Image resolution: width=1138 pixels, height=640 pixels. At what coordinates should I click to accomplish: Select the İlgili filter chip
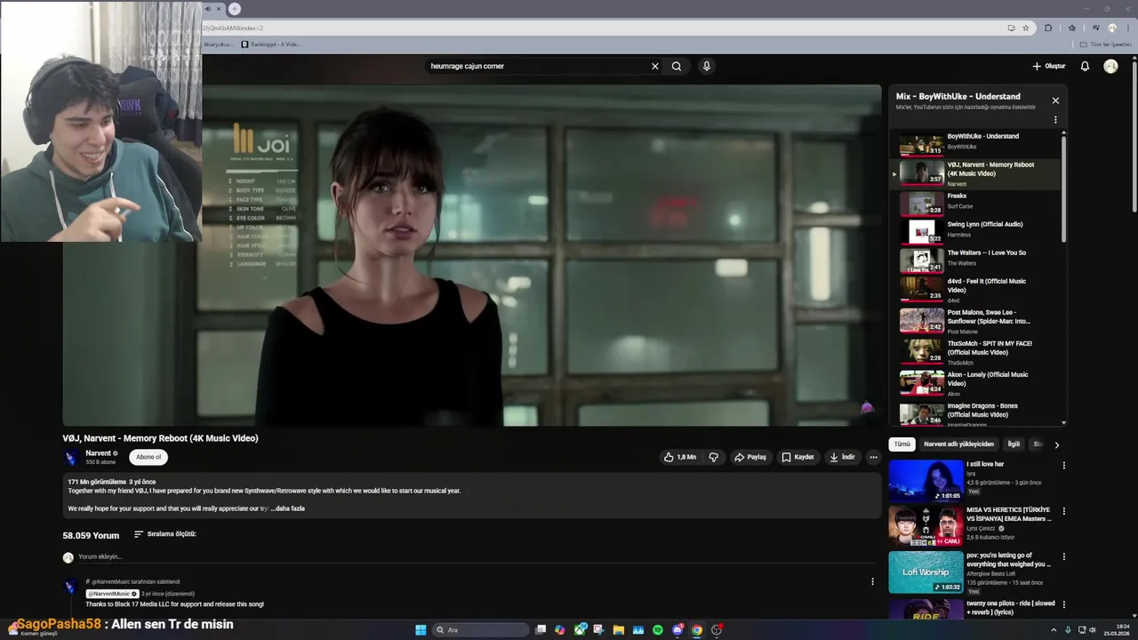(1014, 444)
